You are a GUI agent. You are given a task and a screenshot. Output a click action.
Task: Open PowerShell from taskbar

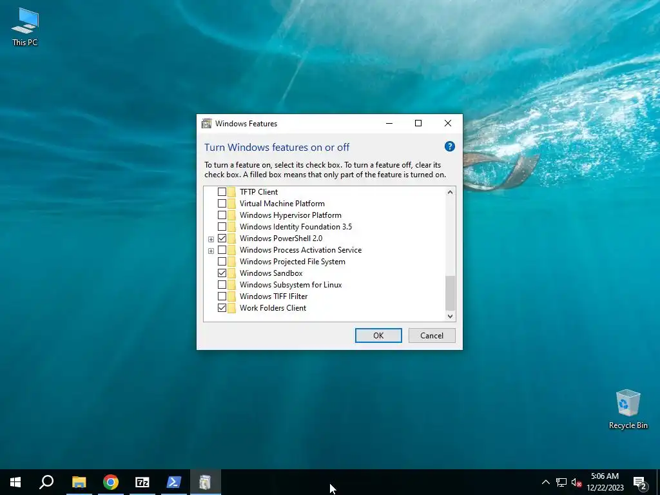pos(174,482)
